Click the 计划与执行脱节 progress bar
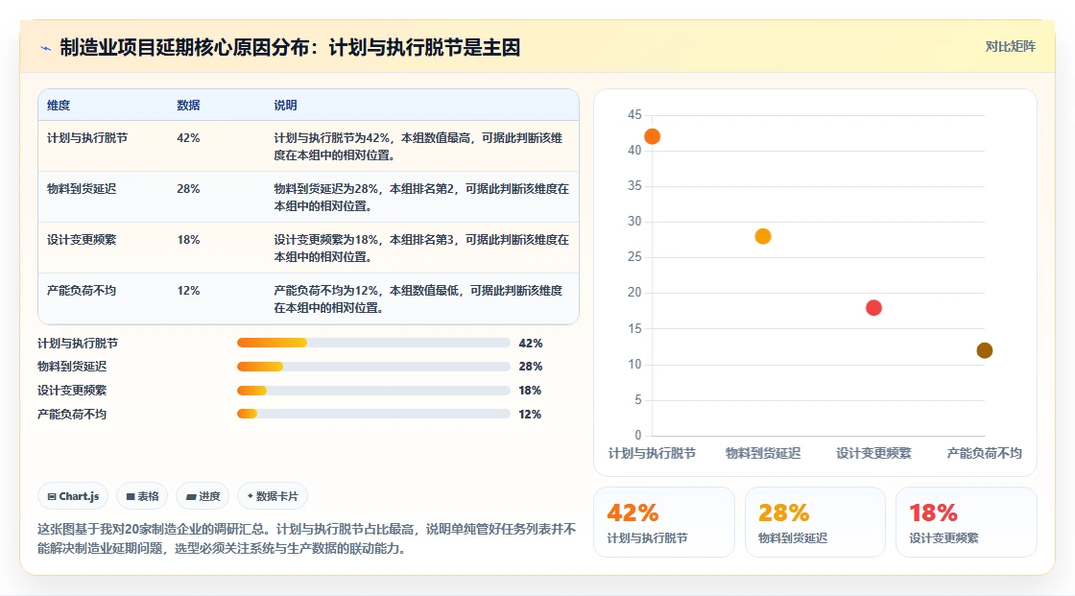Image resolution: width=1075 pixels, height=596 pixels. [x=373, y=343]
